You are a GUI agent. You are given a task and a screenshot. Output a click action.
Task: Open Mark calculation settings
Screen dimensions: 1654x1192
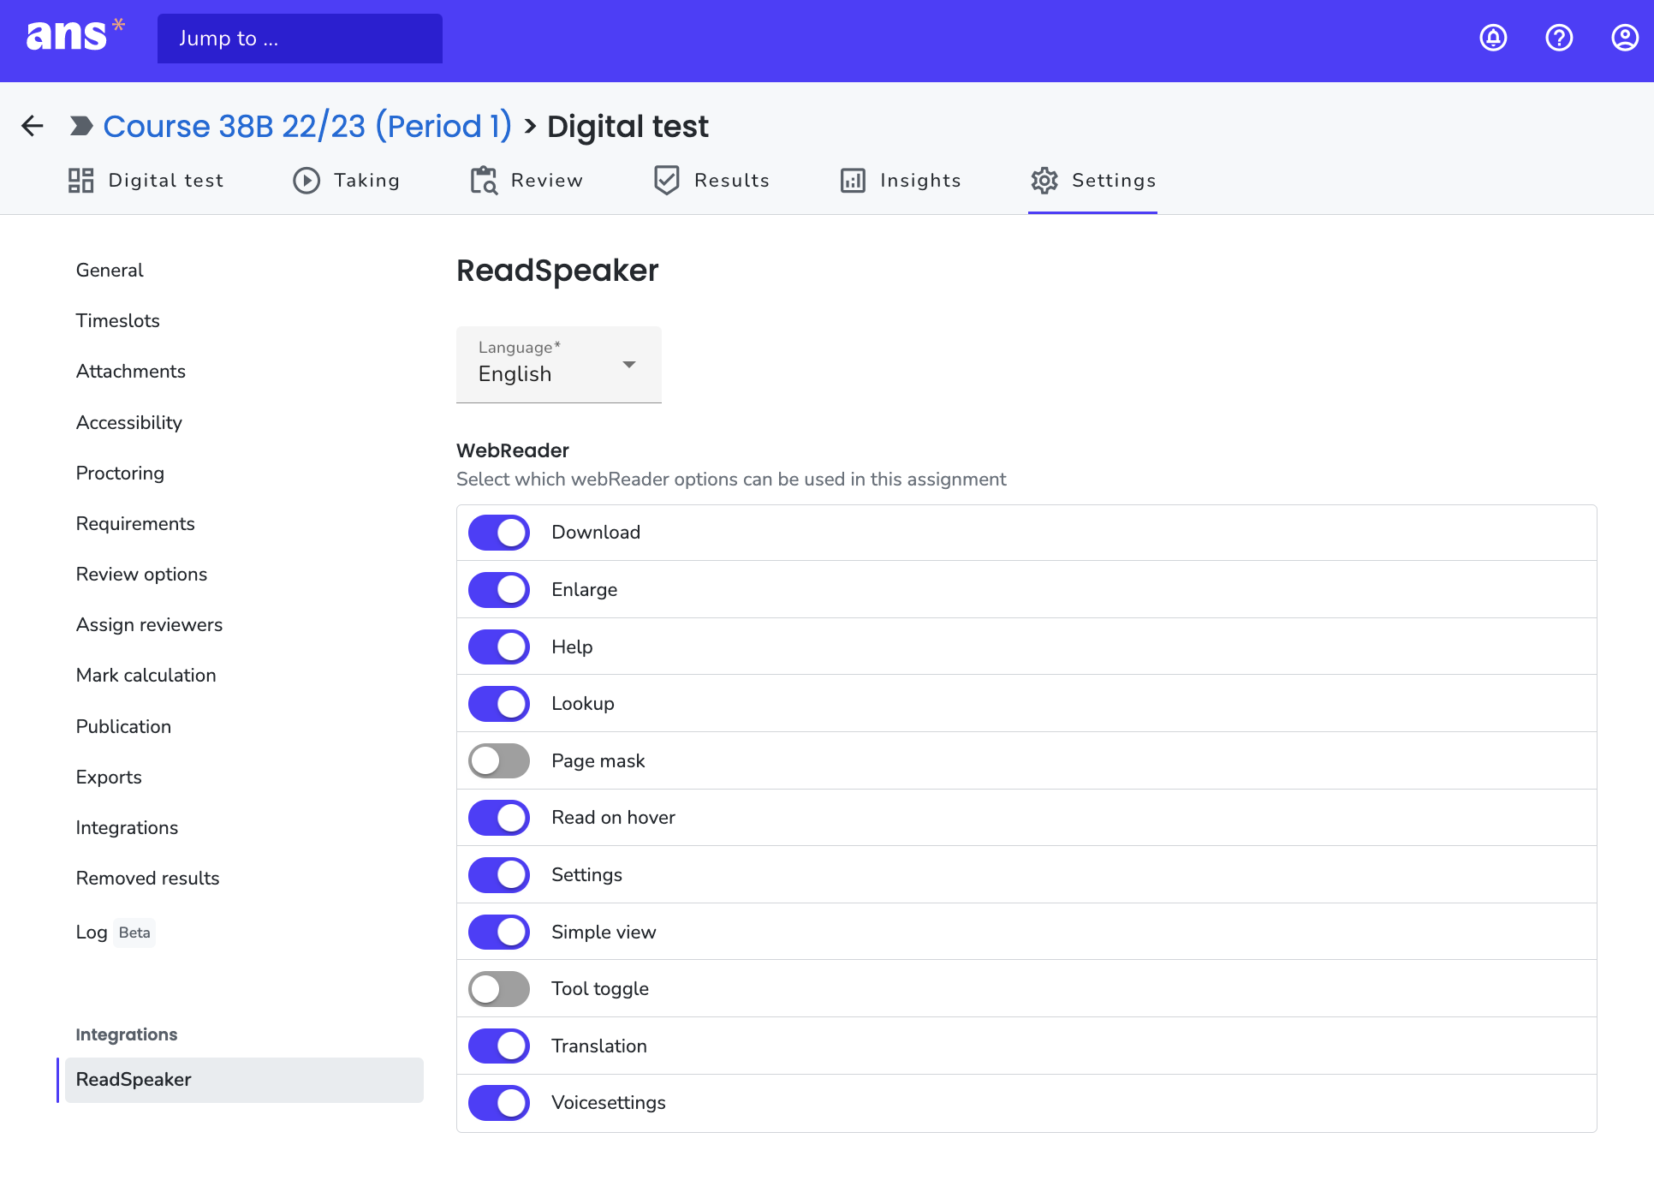(146, 676)
